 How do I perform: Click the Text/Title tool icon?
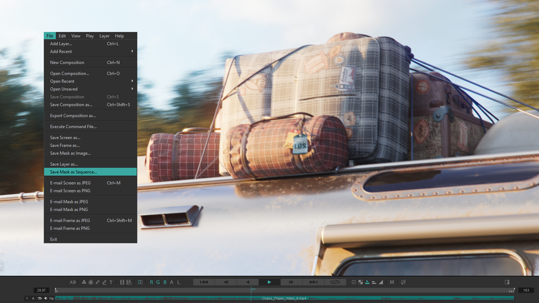(x=111, y=282)
